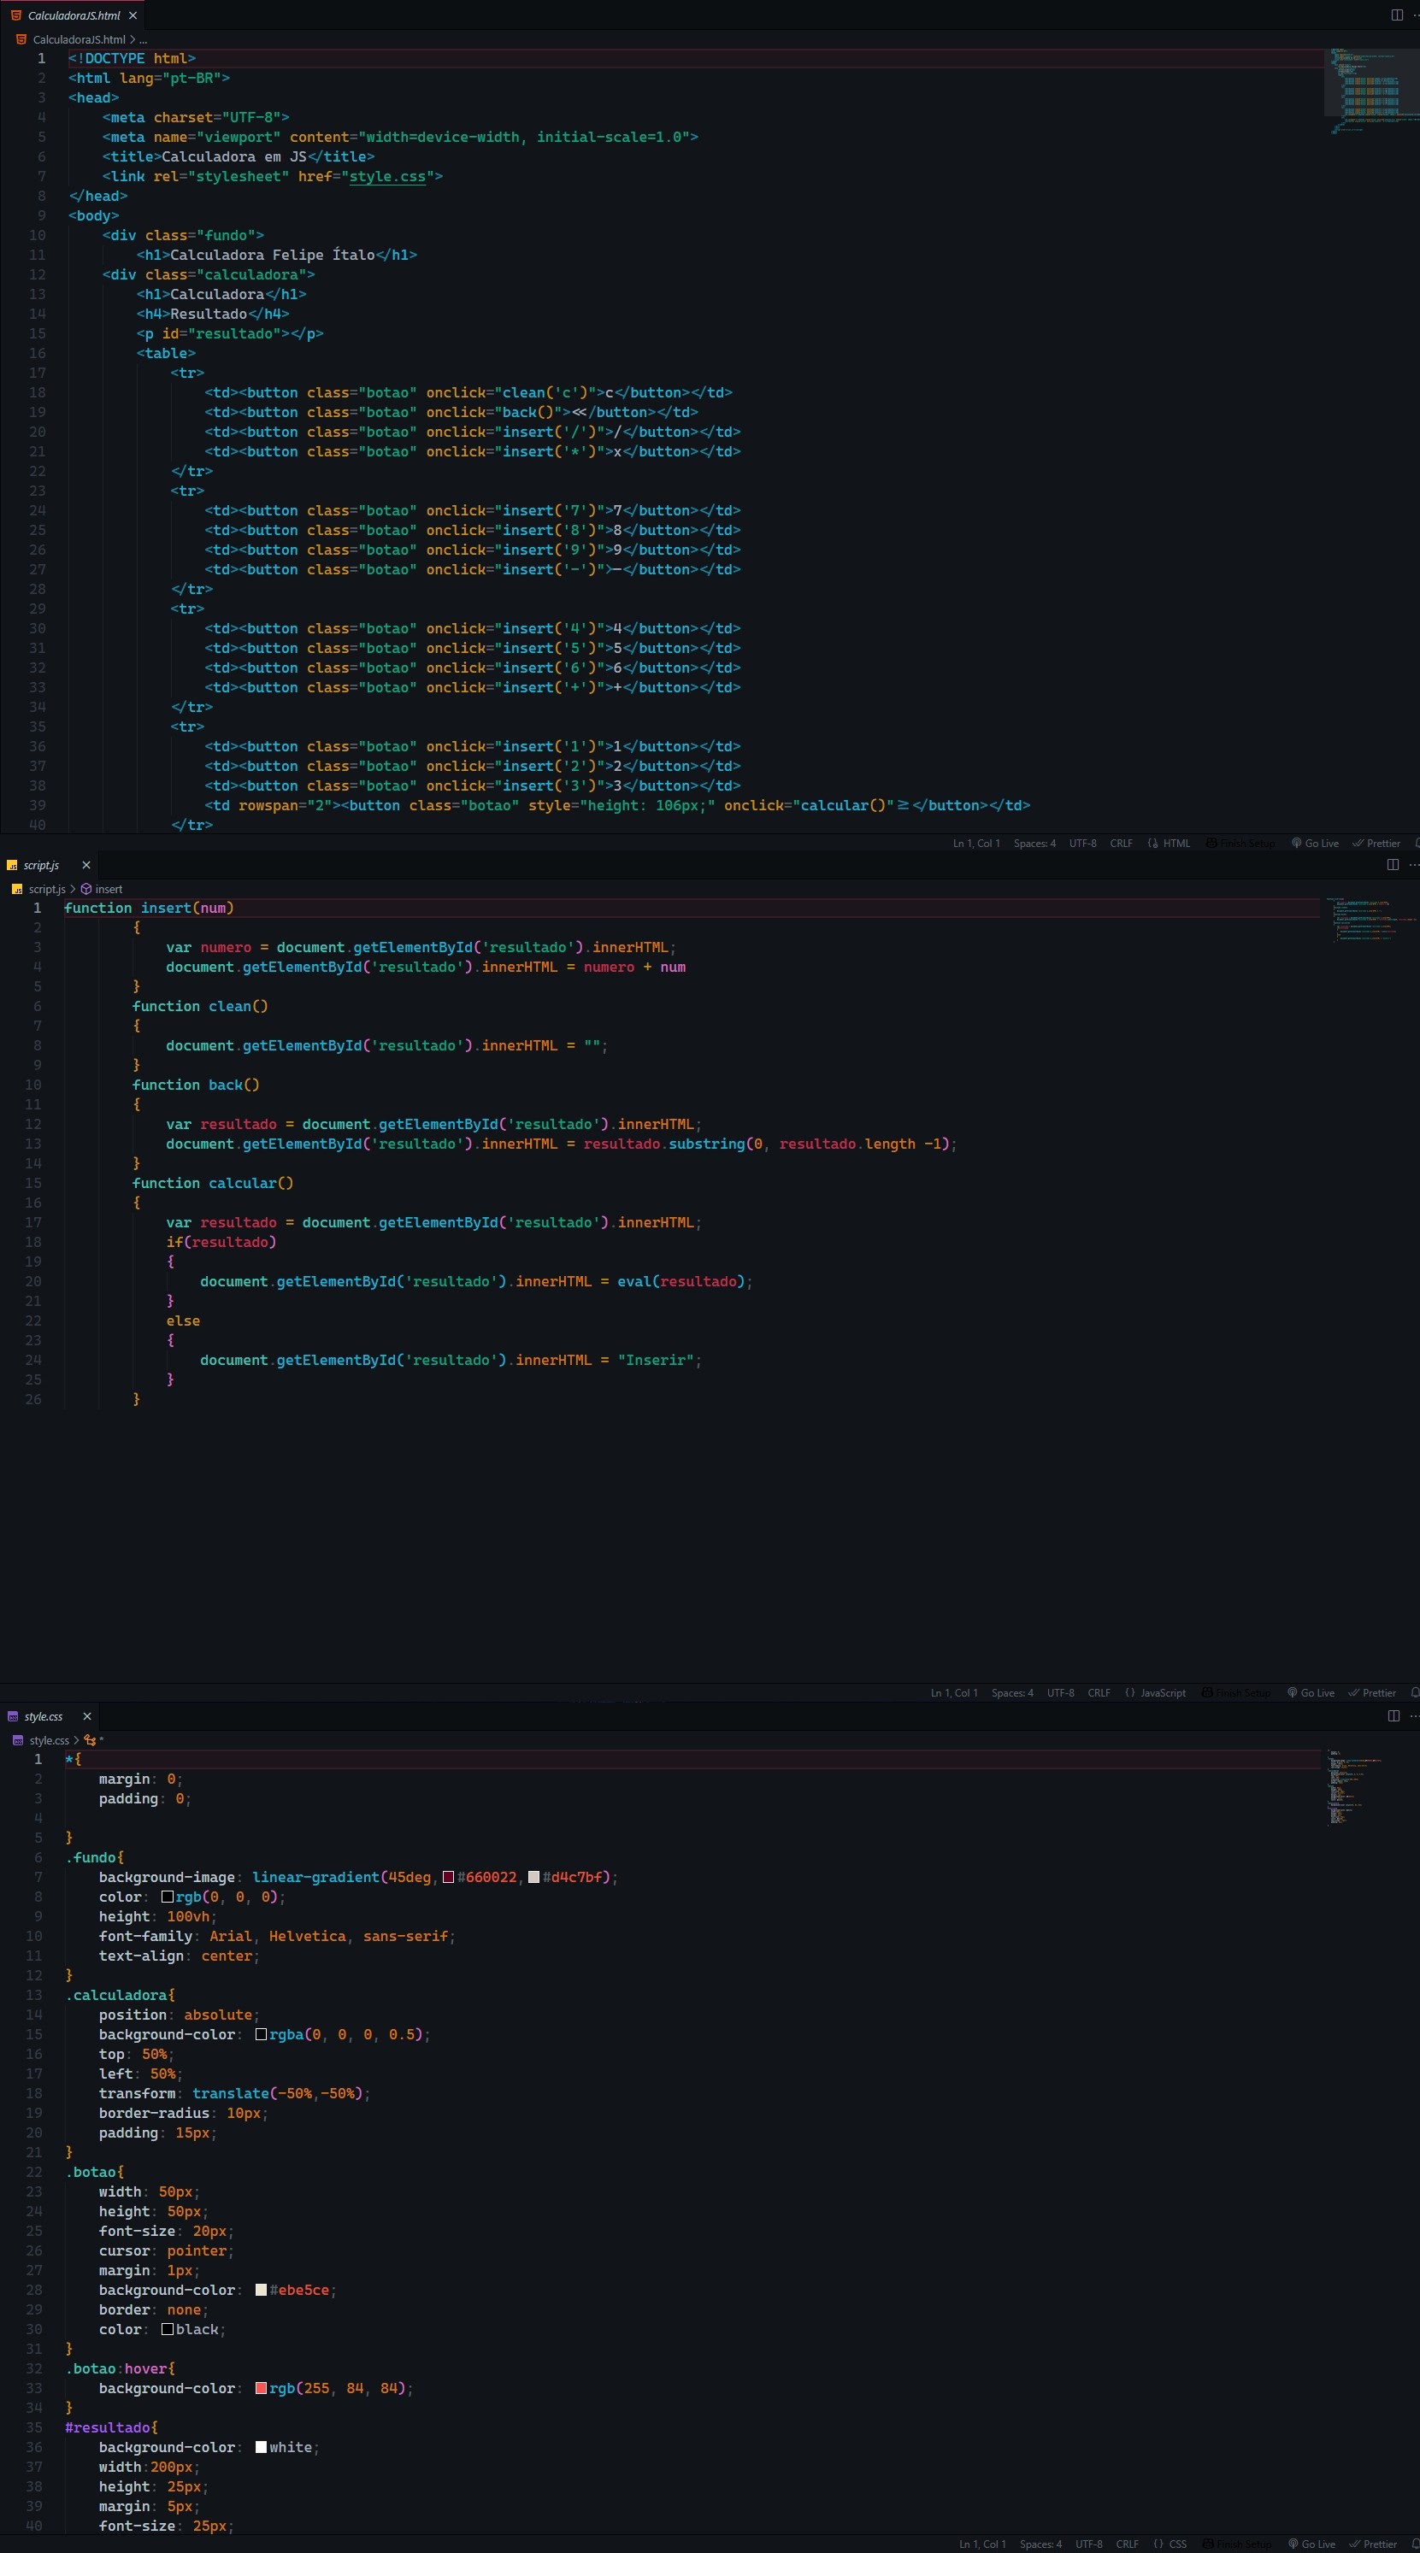Open color picker for the black swatch

tap(168, 2329)
